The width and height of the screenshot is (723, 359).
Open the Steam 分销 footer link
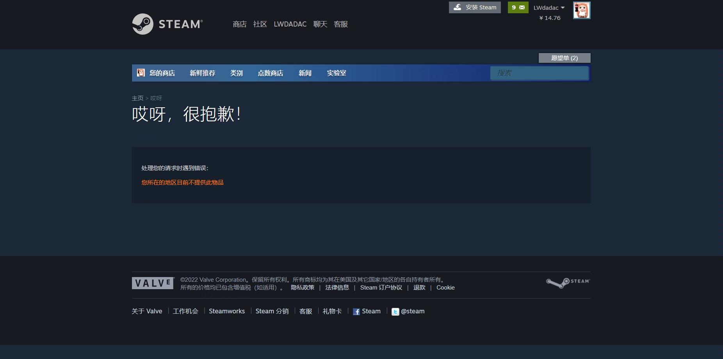click(272, 311)
